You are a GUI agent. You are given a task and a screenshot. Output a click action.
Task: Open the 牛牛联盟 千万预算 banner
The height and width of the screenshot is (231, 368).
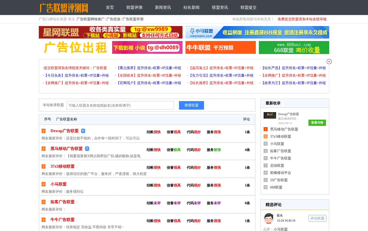[221, 48]
